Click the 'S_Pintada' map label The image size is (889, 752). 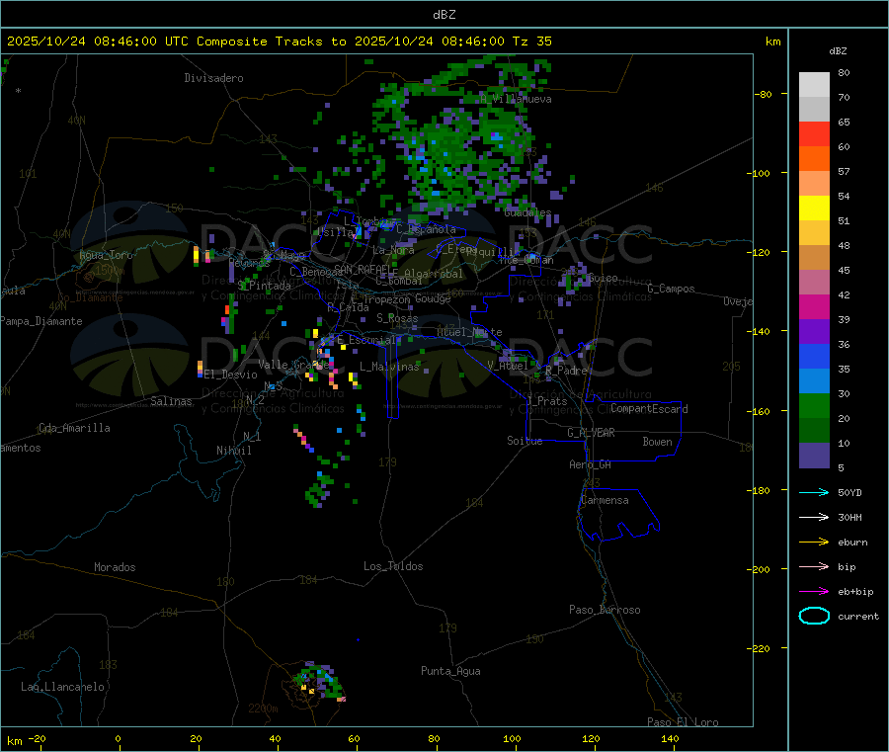tap(264, 286)
